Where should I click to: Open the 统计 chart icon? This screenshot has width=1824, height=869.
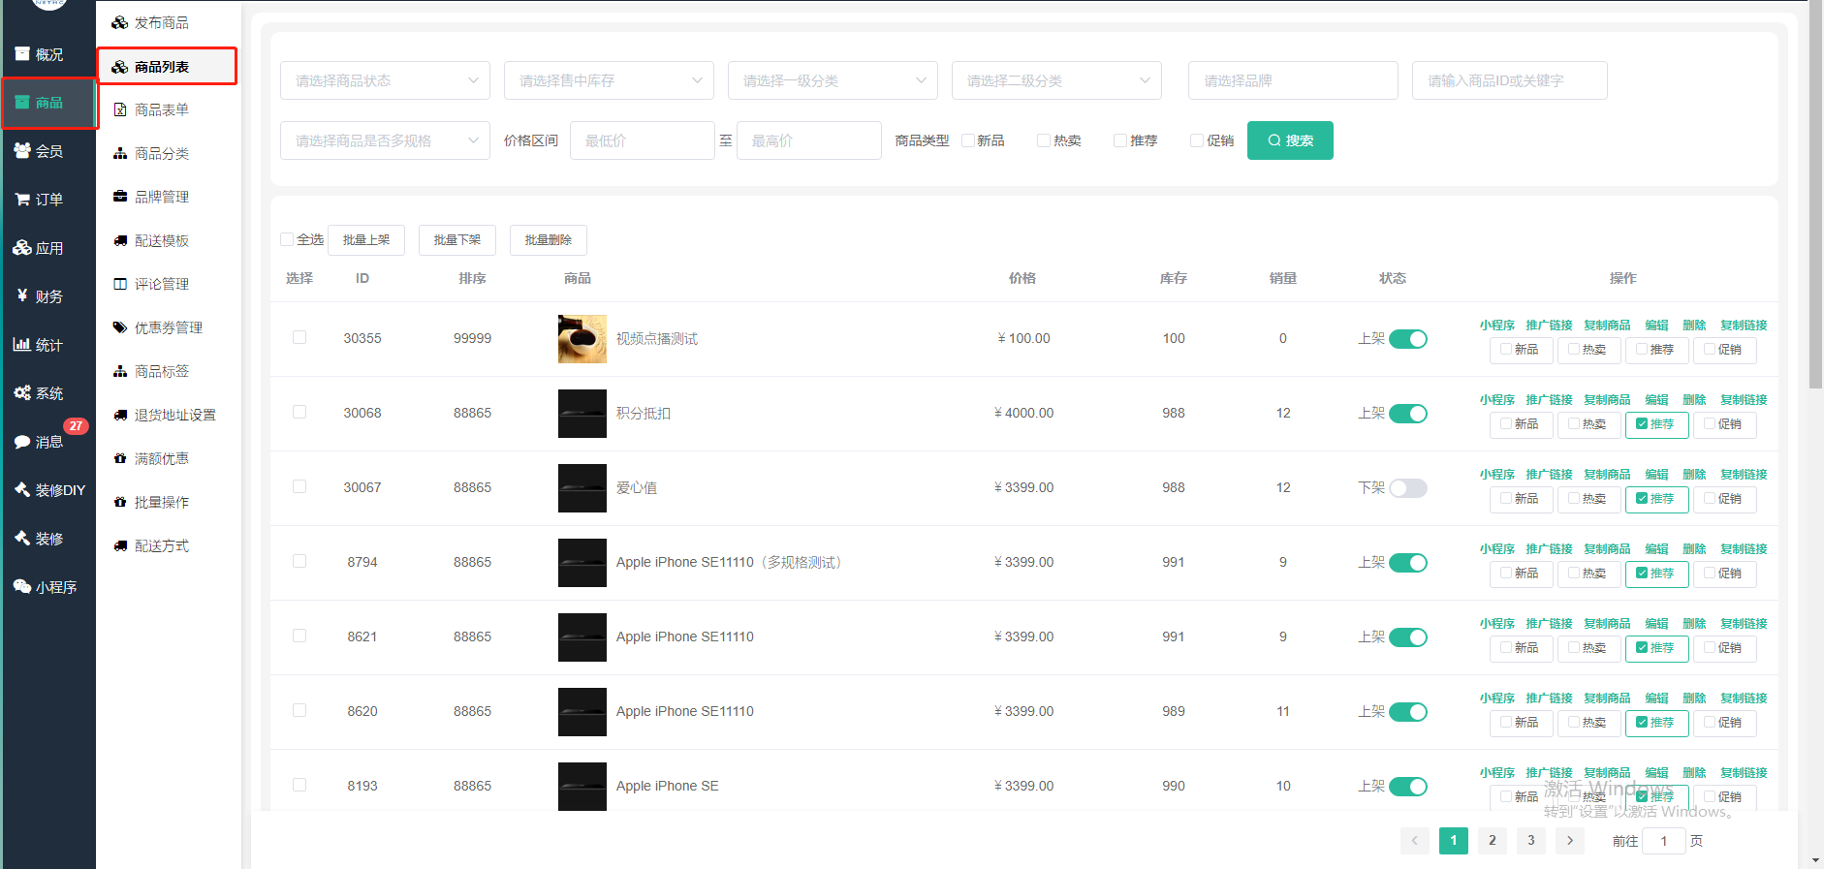click(x=21, y=344)
